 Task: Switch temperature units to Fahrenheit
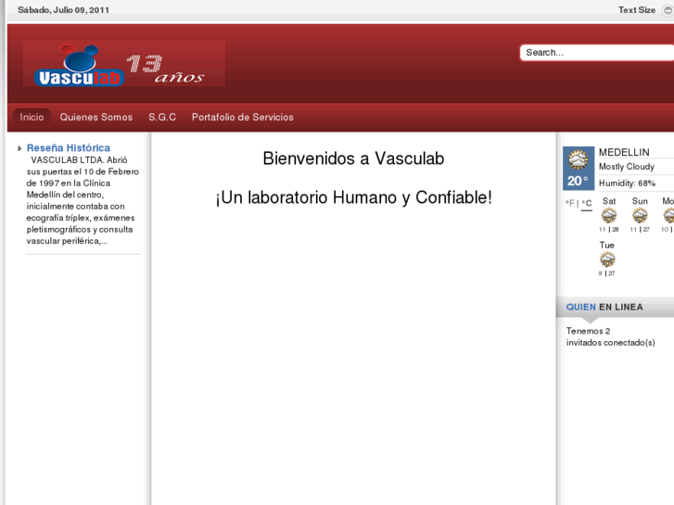[x=569, y=203]
